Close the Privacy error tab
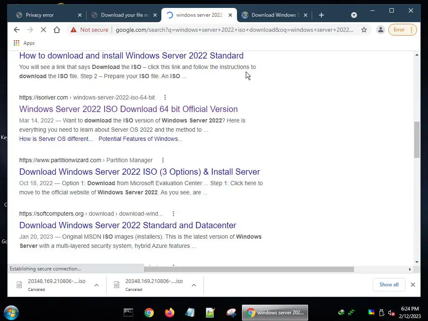 (80, 15)
